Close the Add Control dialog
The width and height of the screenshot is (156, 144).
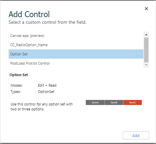coord(146,9)
